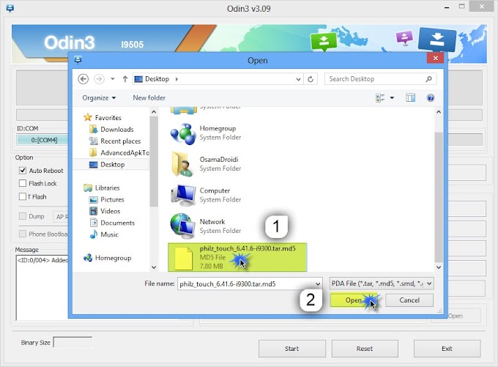The image size is (498, 367).
Task: Toggle Auto Reboot checkbox in Odin3
Action: point(23,171)
